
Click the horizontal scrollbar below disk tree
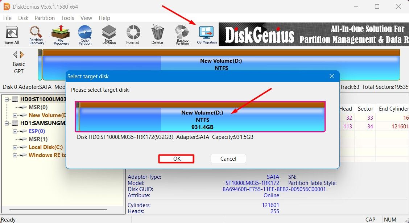click(x=58, y=210)
